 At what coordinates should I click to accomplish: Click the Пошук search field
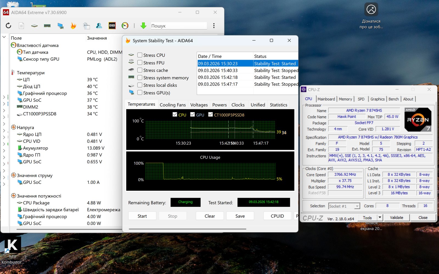tap(179, 26)
